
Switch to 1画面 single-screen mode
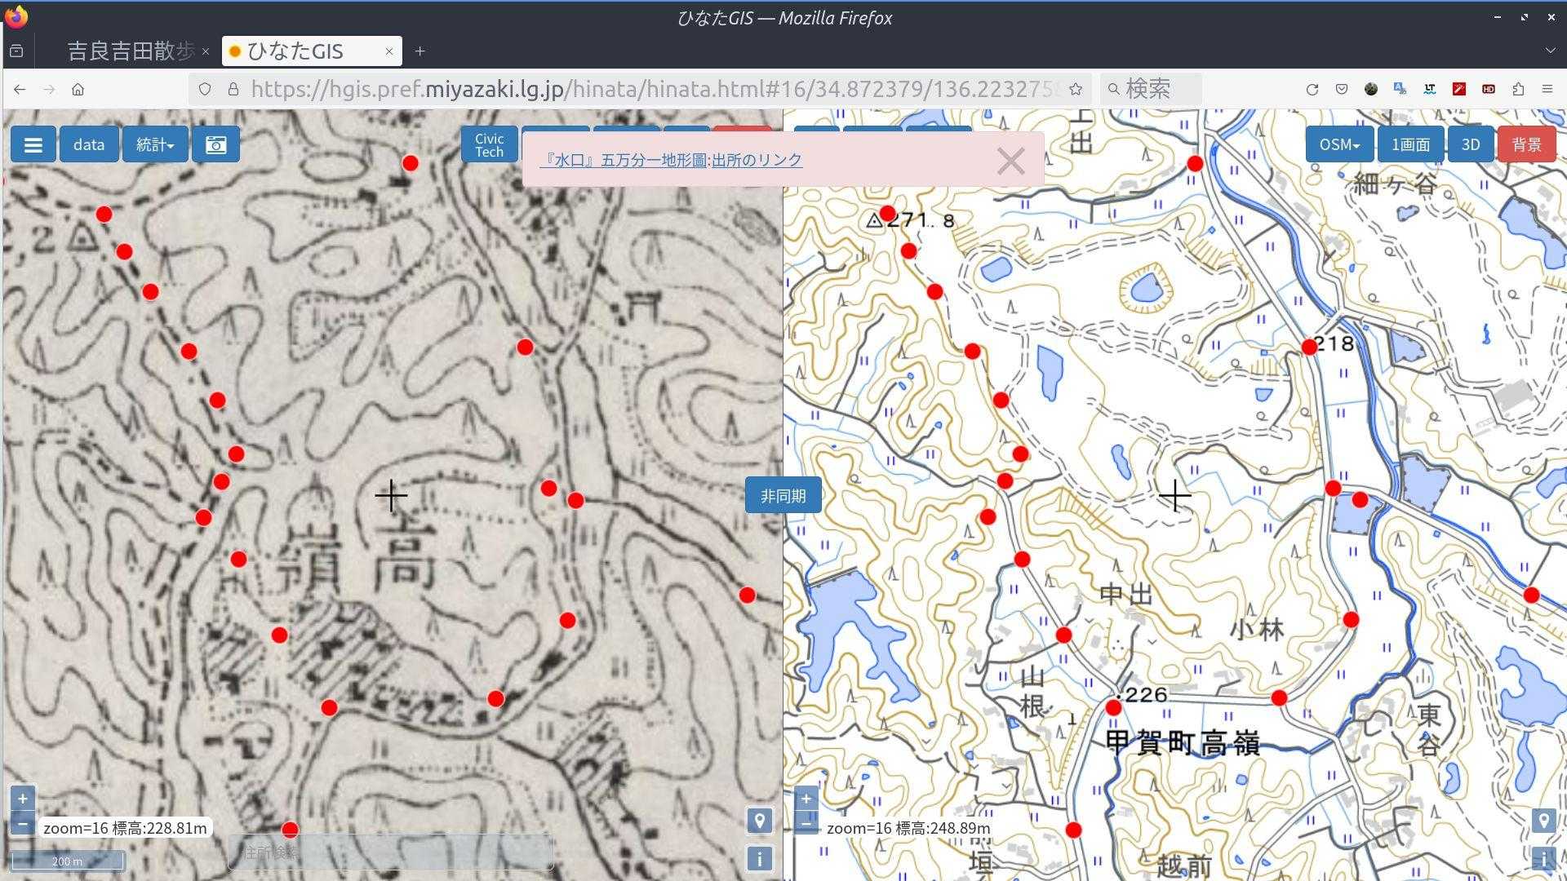1410,144
